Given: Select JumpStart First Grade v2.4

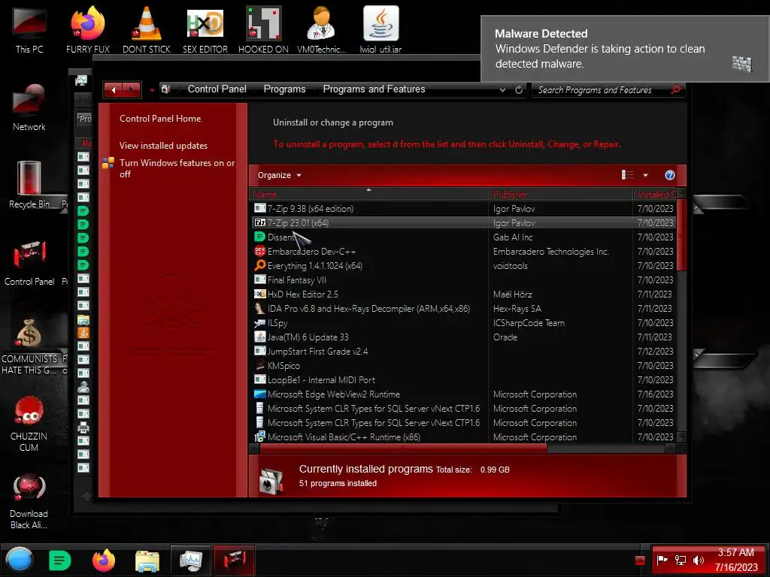Looking at the screenshot, I should point(462,352).
